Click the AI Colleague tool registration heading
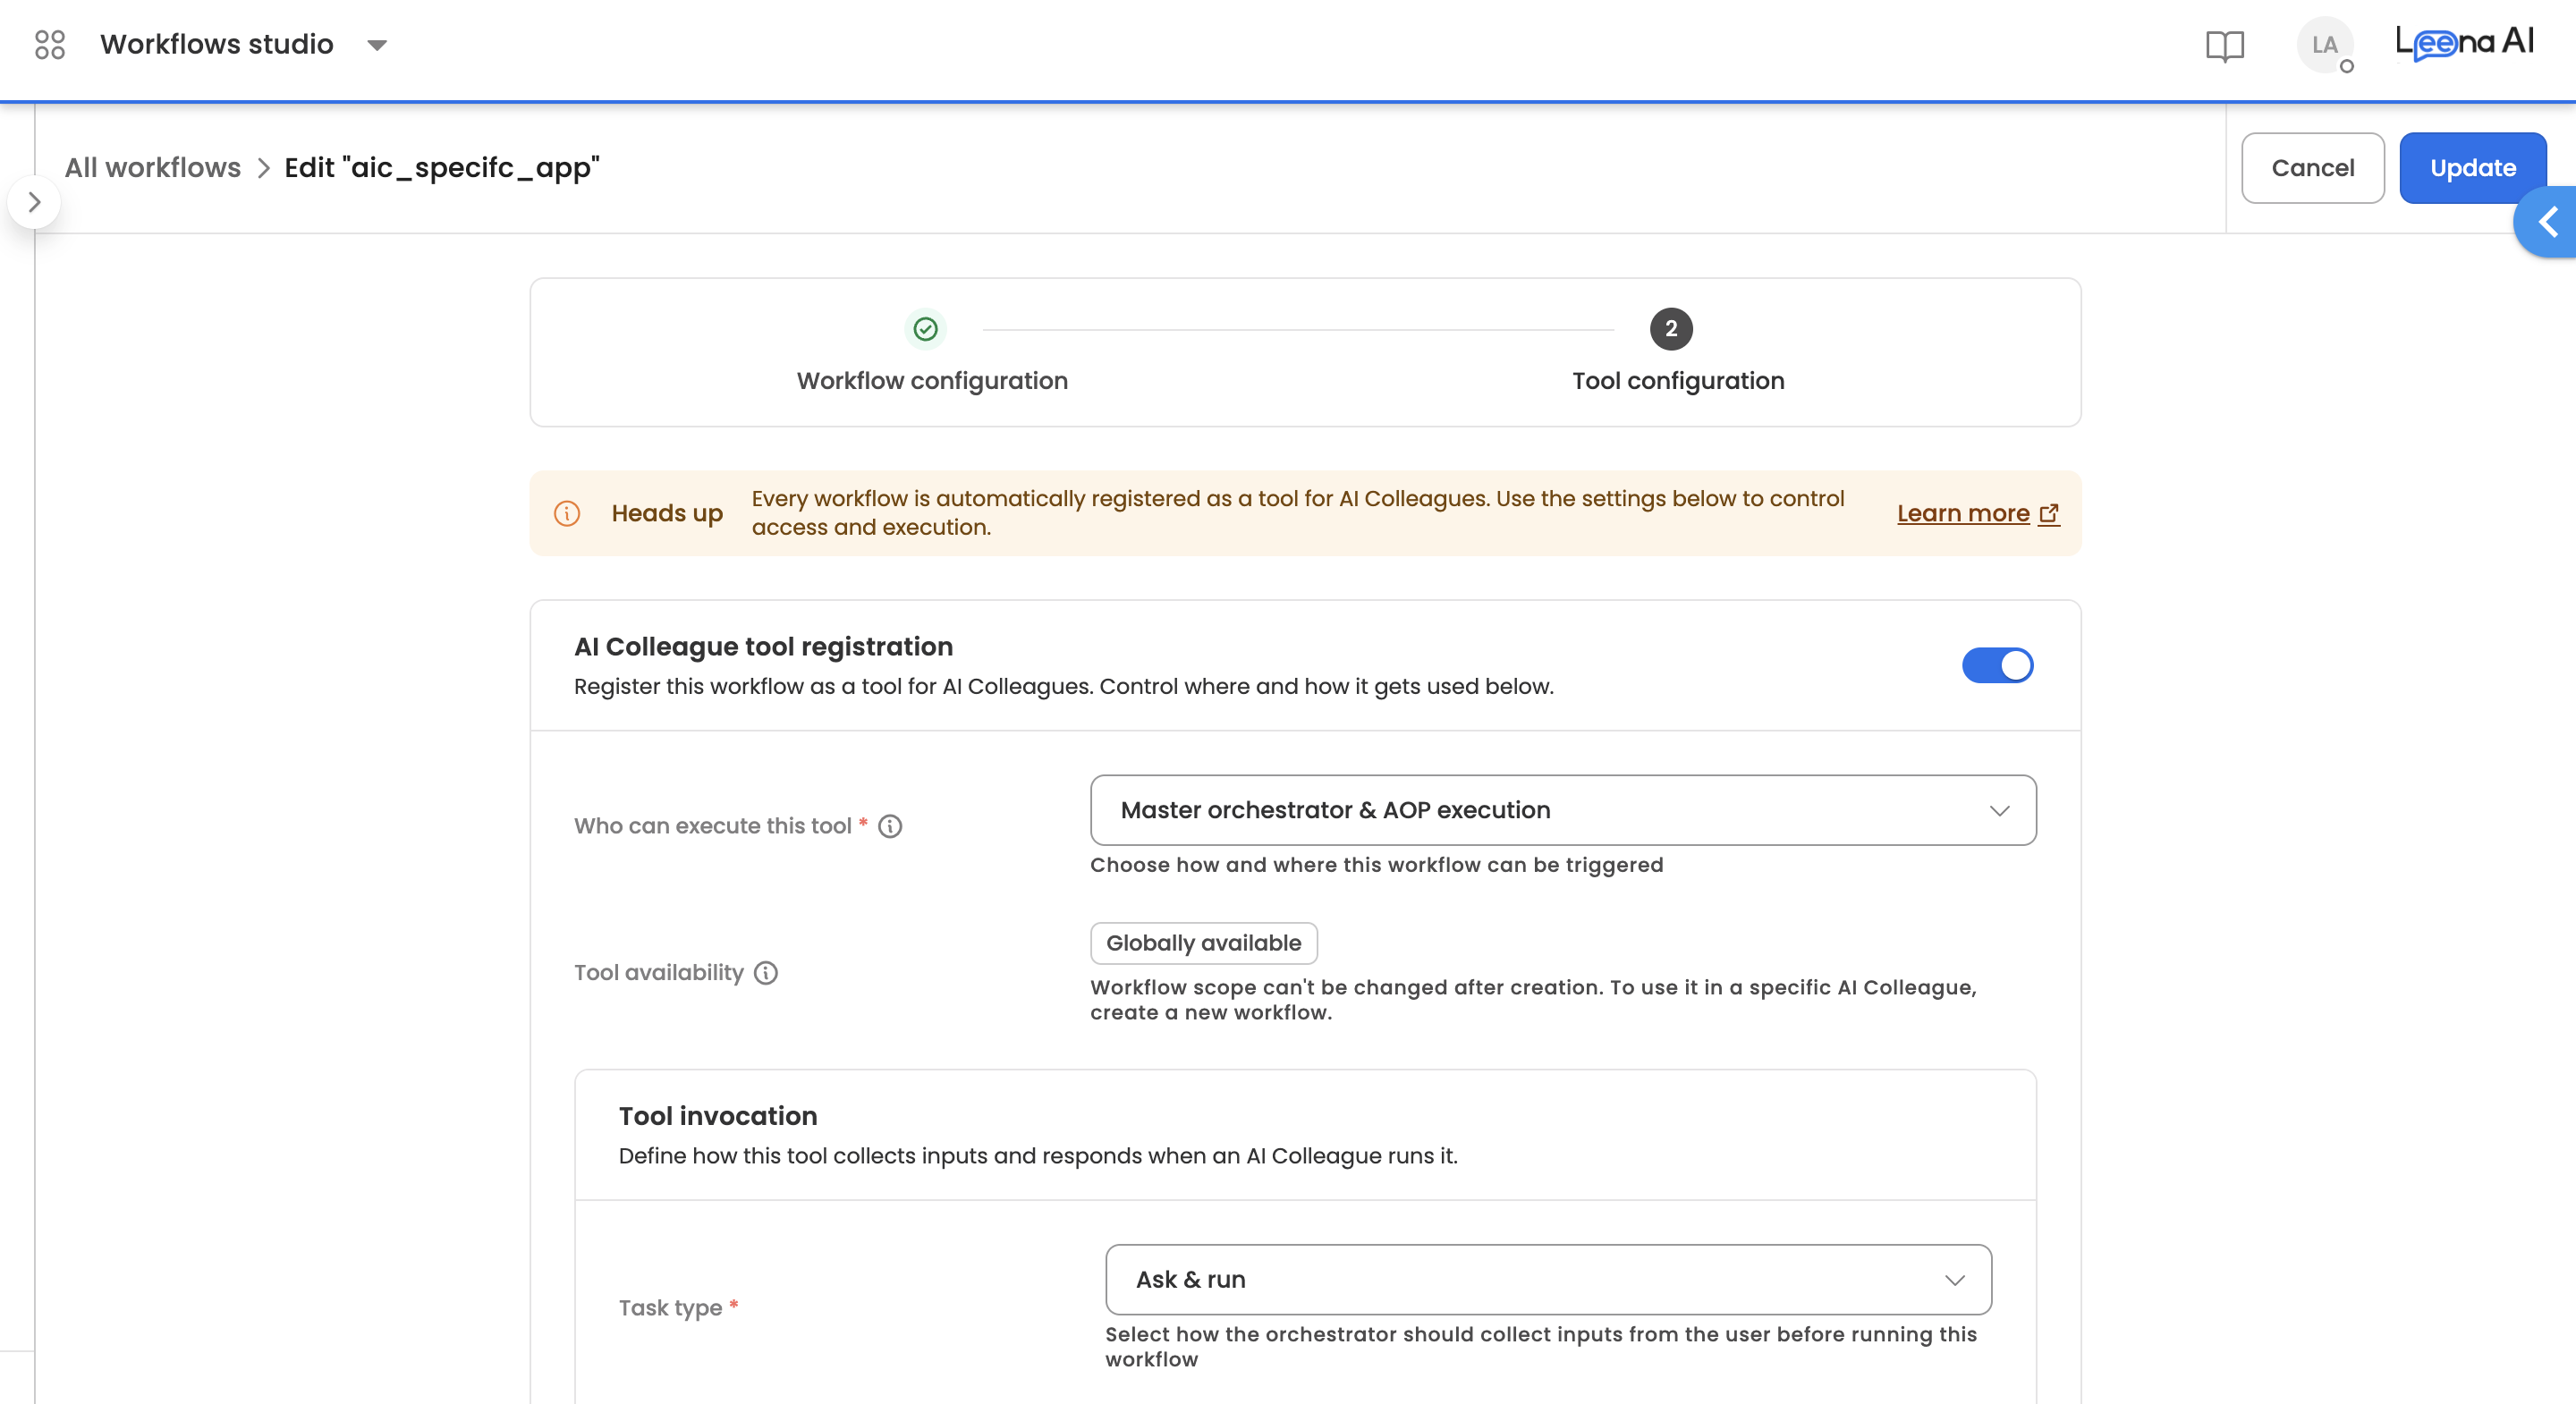The height and width of the screenshot is (1404, 2576). [763, 647]
